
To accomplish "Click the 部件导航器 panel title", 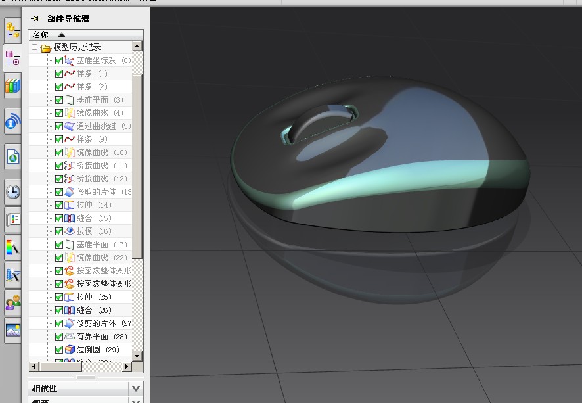I will (68, 19).
